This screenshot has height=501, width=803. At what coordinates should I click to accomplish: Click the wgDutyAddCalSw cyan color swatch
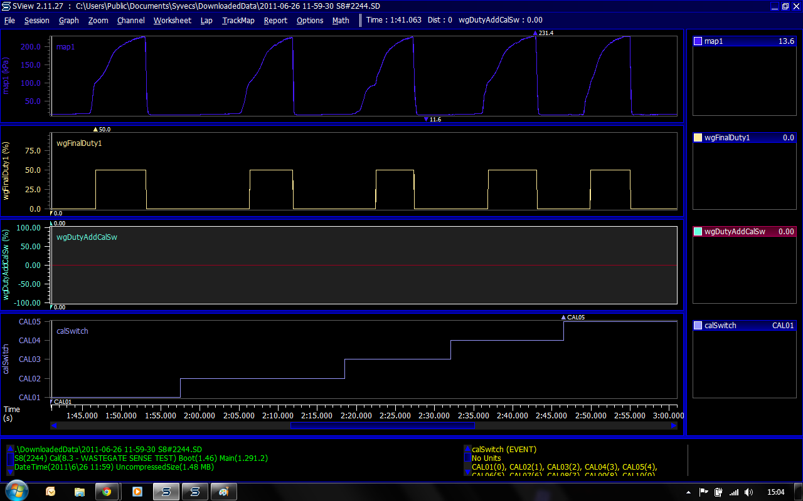698,232
